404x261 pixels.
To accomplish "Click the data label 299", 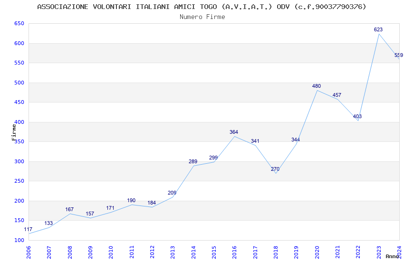I will click(213, 158).
